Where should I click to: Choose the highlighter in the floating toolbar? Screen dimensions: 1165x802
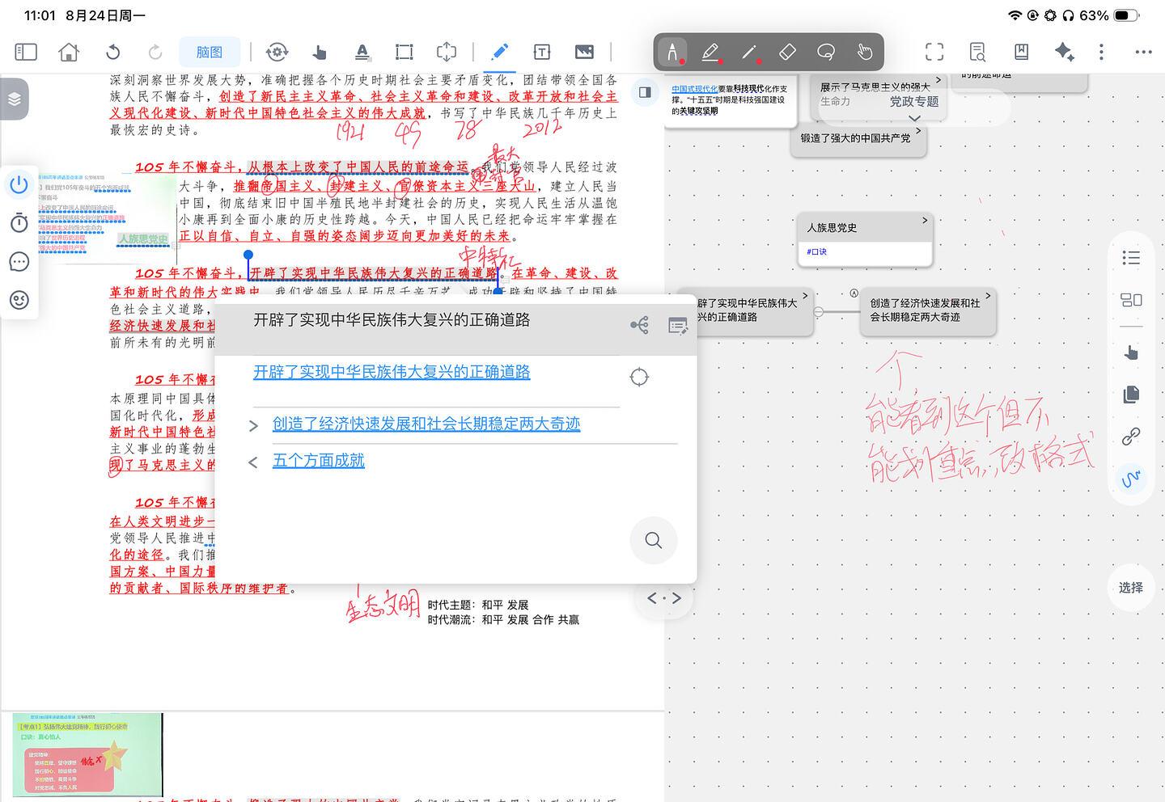(710, 53)
